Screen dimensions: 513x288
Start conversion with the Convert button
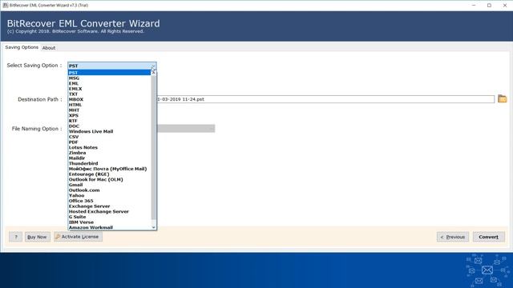click(488, 237)
